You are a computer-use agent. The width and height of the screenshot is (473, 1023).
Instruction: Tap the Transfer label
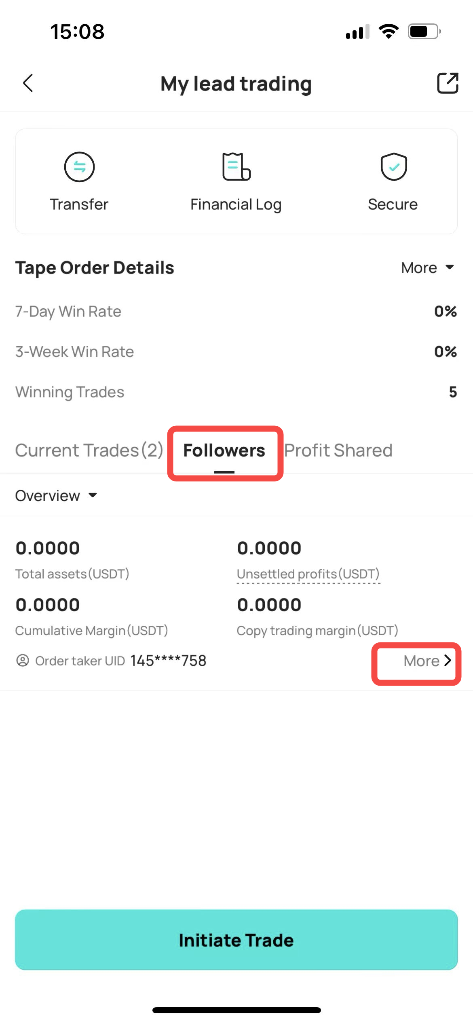pyautogui.click(x=79, y=204)
